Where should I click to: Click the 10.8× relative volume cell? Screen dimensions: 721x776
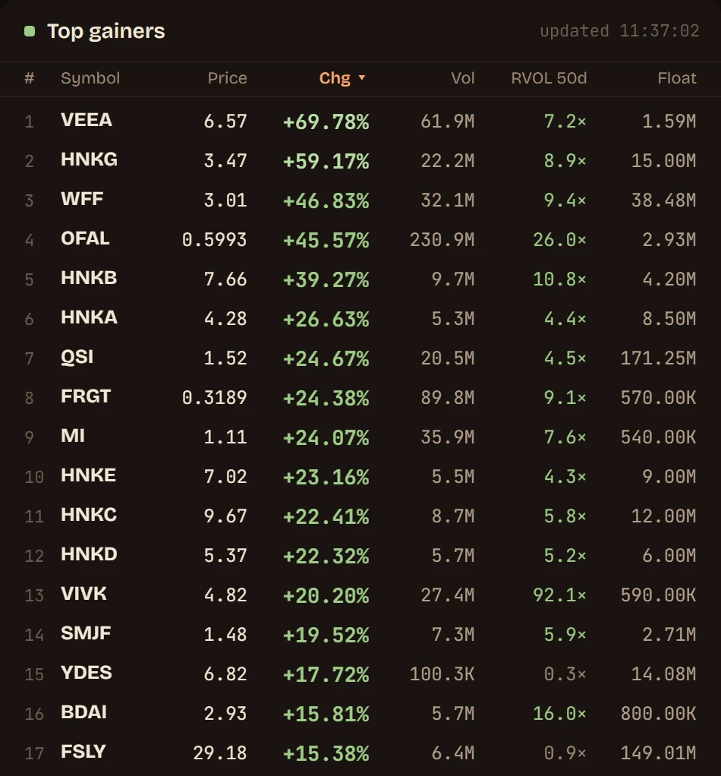(560, 279)
